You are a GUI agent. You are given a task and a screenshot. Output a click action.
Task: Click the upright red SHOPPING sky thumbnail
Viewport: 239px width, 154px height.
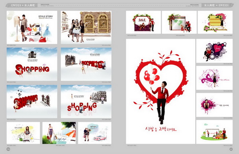(x=32, y=64)
